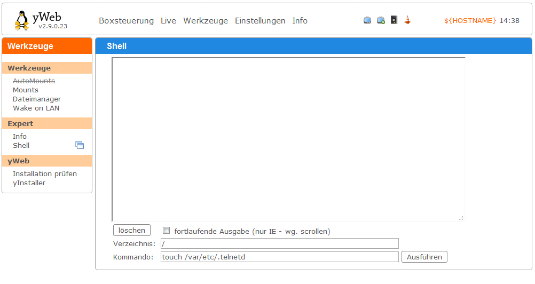Image resolution: width=535 pixels, height=284 pixels.
Task: Open the Mounts link in sidebar
Action: click(26, 90)
